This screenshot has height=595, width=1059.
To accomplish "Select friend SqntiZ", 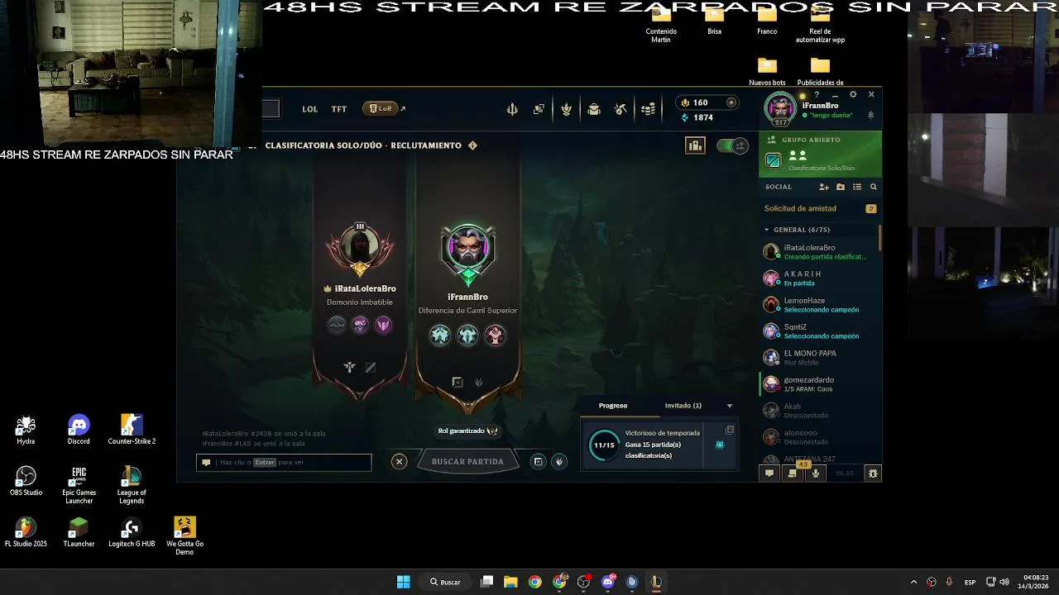I will click(820, 331).
